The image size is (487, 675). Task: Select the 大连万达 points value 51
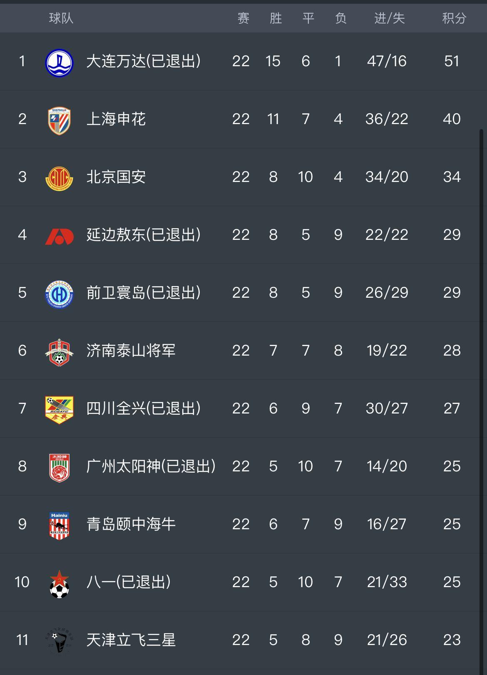(x=452, y=61)
